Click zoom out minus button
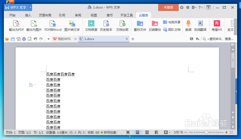The height and width of the screenshot is (139, 241). tap(186, 132)
